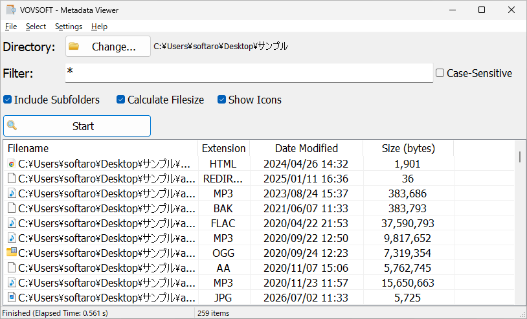Maximize the Metadata Viewer window
This screenshot has height=319, width=527.
(x=482, y=10)
